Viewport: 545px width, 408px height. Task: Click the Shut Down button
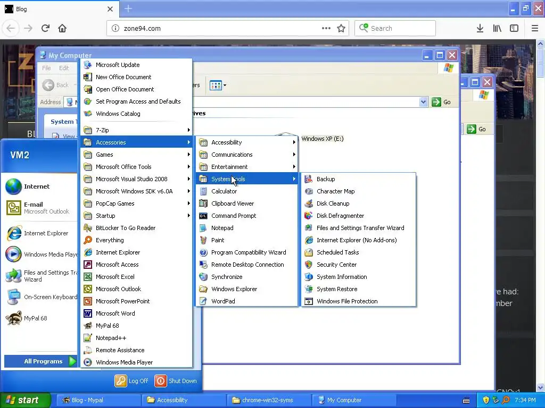pyautogui.click(x=176, y=381)
